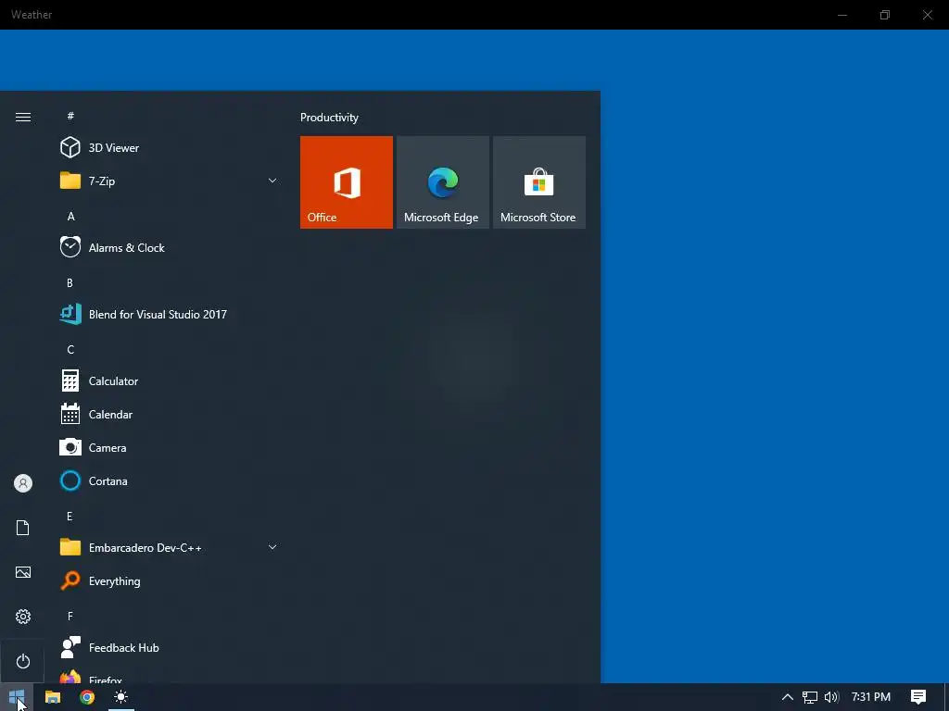Viewport: 949px width, 711px height.
Task: Click the 7:31 PM taskbar clock
Action: 871,697
